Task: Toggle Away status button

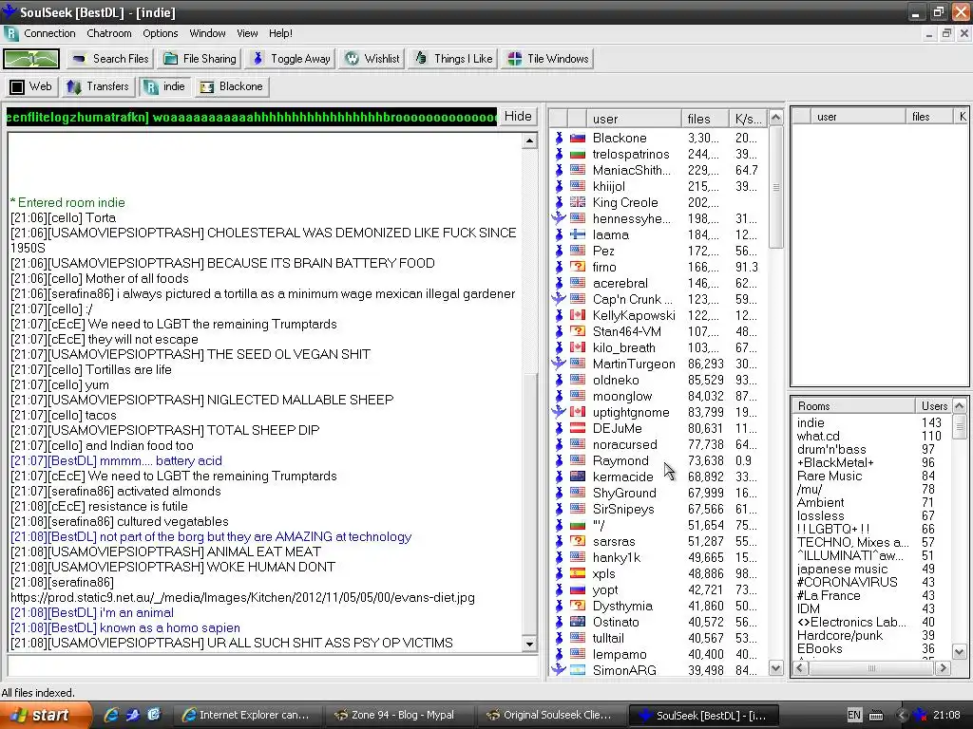Action: tap(291, 59)
